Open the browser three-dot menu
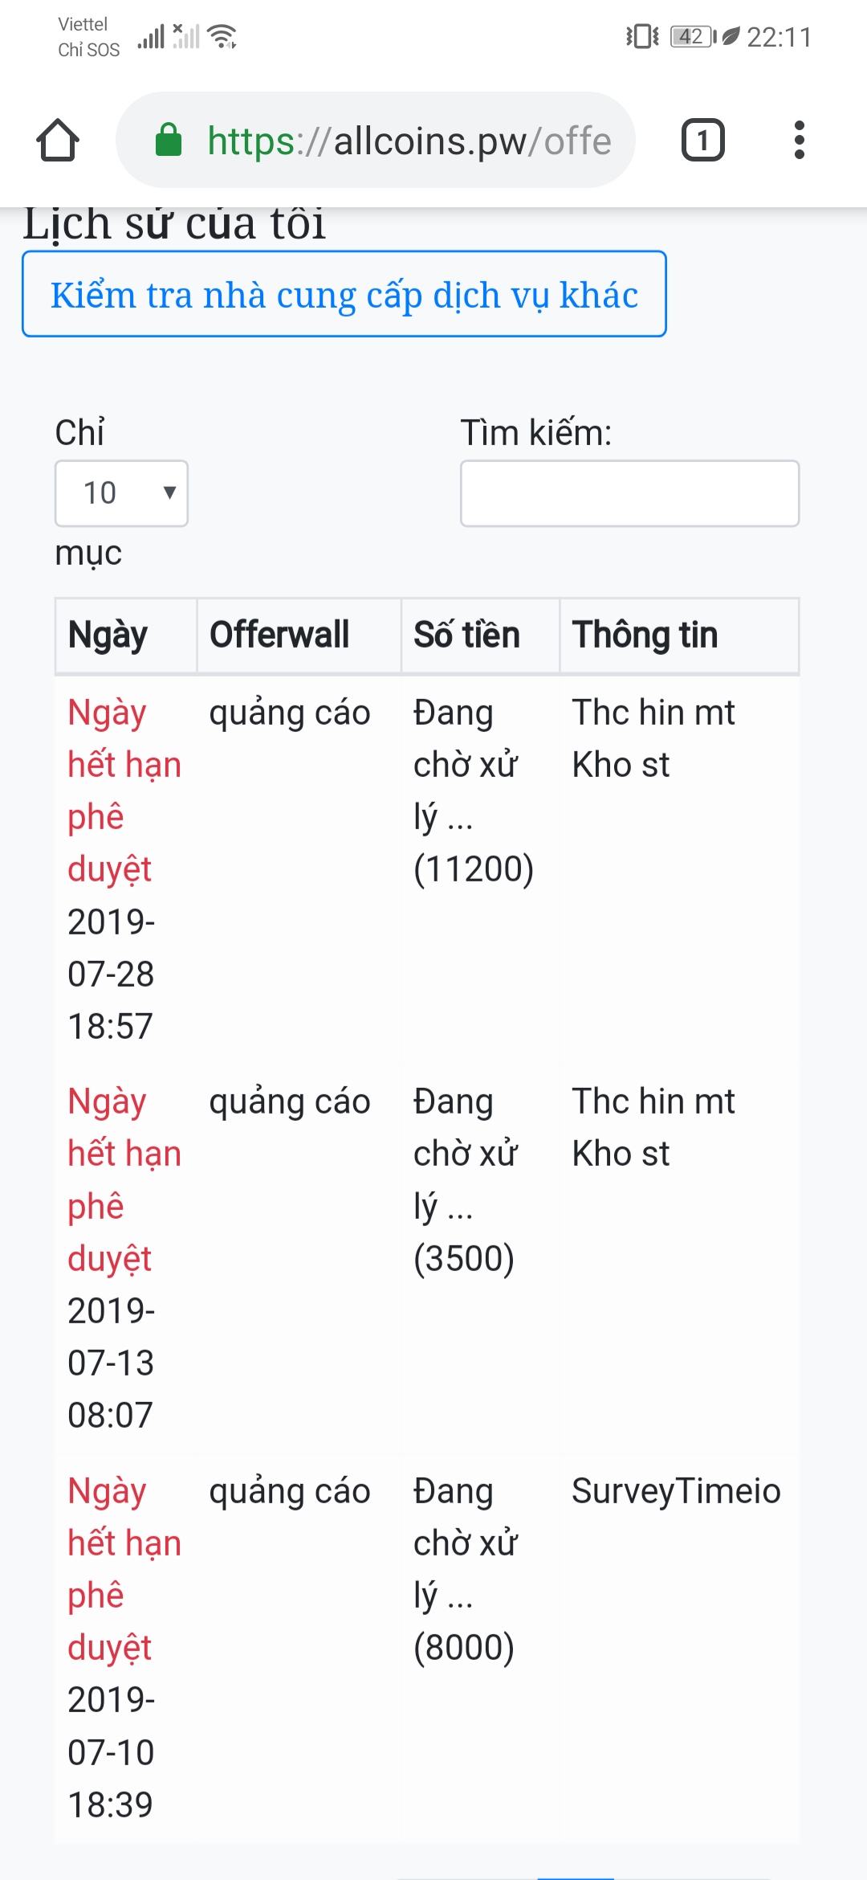The height and width of the screenshot is (1880, 867). point(799,141)
